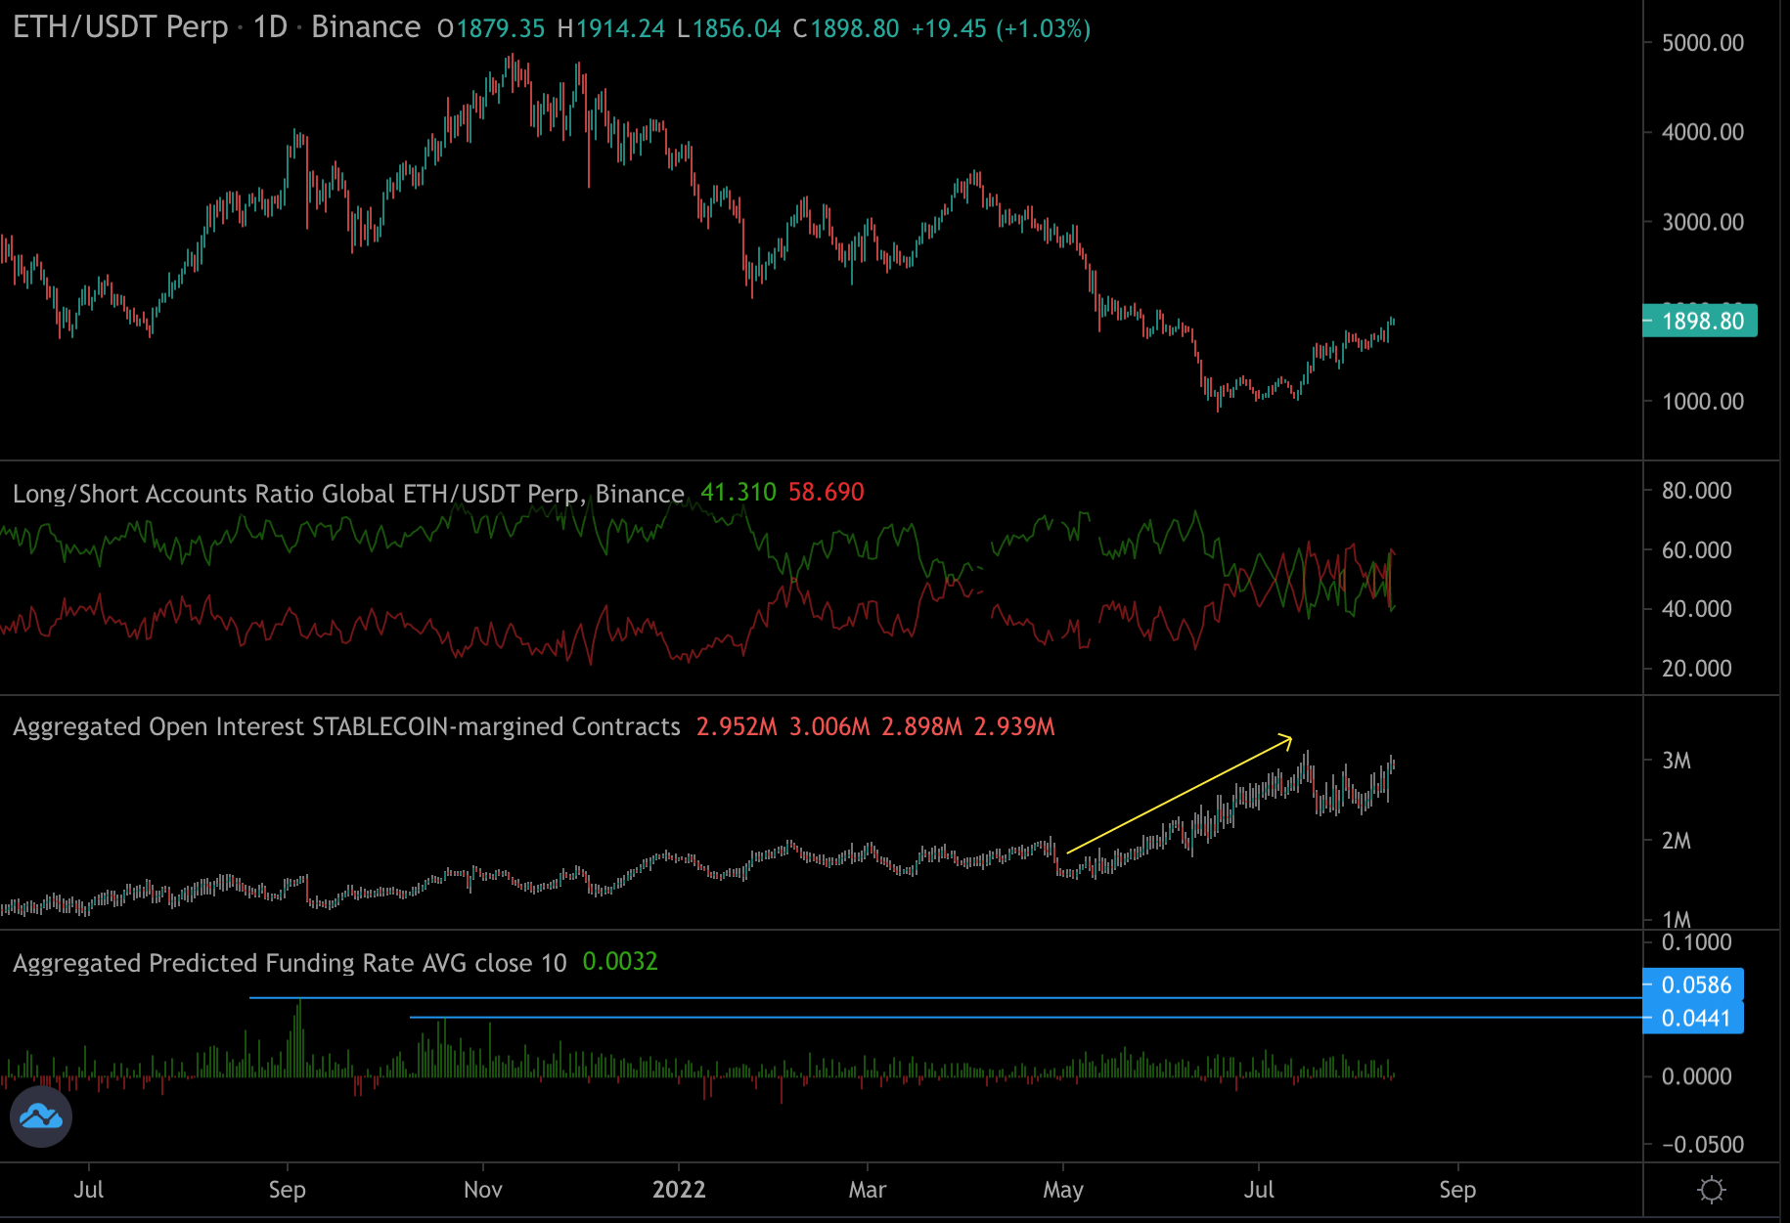Click the closing price C1898.80 in header
This screenshot has width=1790, height=1223.
(845, 28)
